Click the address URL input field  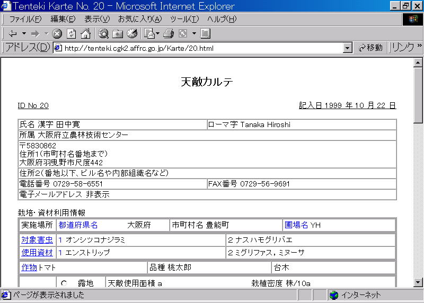pyautogui.click(x=201, y=48)
